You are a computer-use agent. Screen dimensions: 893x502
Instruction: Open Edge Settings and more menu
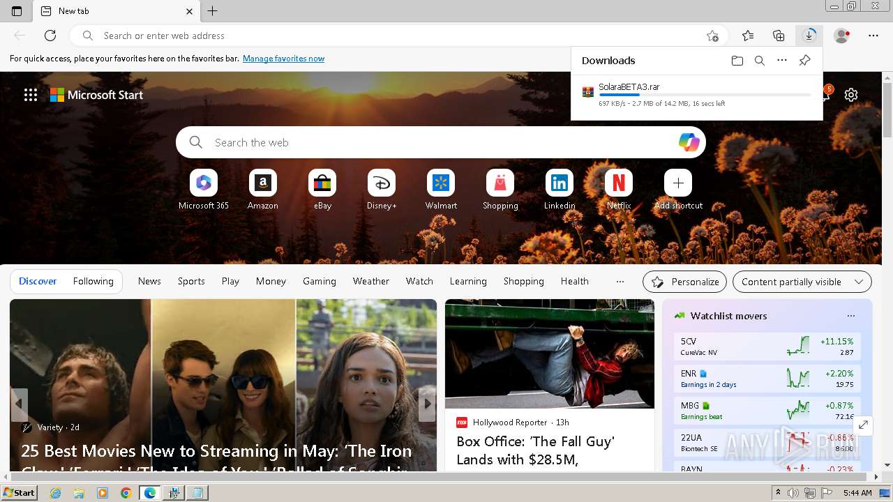[873, 36]
